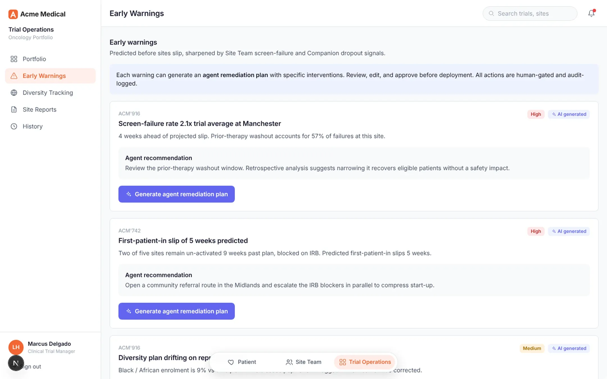Click the History clock icon
Image resolution: width=607 pixels, height=379 pixels.
[x=14, y=126]
